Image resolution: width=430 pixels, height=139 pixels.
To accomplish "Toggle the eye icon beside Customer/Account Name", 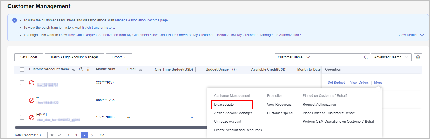I will coord(74,69).
